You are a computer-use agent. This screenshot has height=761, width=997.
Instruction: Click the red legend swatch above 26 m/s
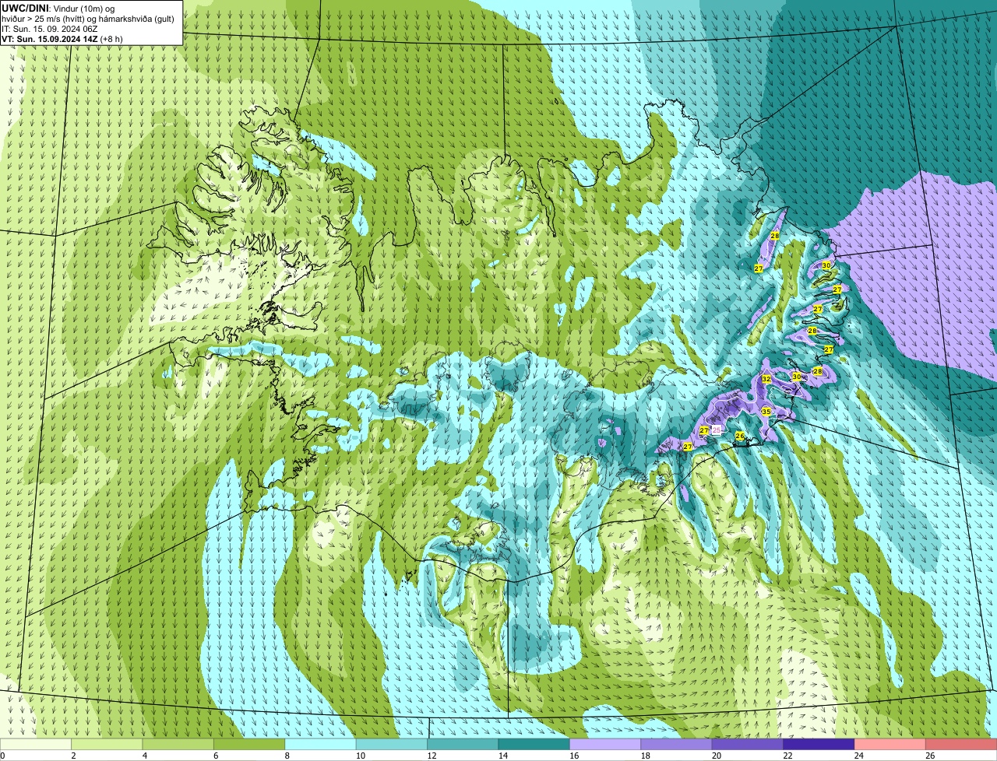(x=962, y=744)
